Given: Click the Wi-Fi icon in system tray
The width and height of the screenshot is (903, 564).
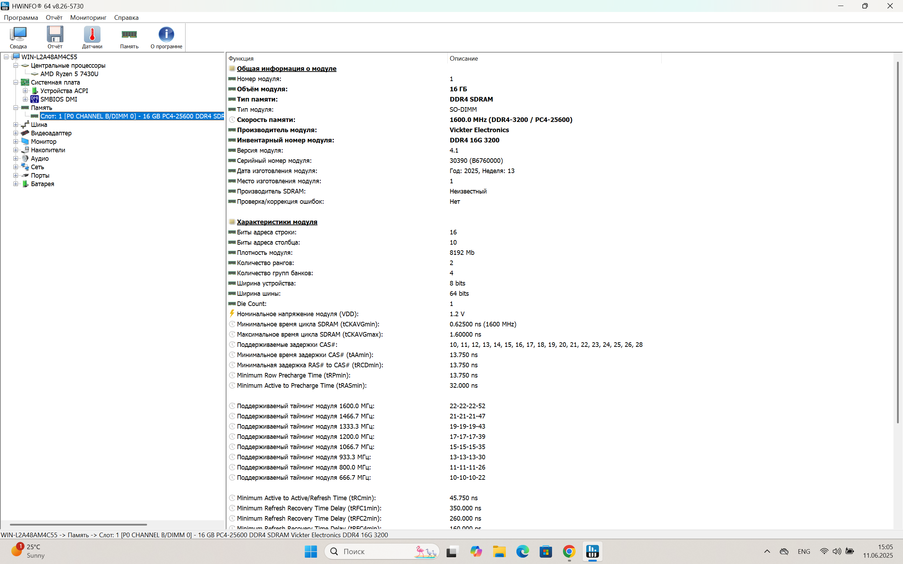Looking at the screenshot, I should pos(824,551).
